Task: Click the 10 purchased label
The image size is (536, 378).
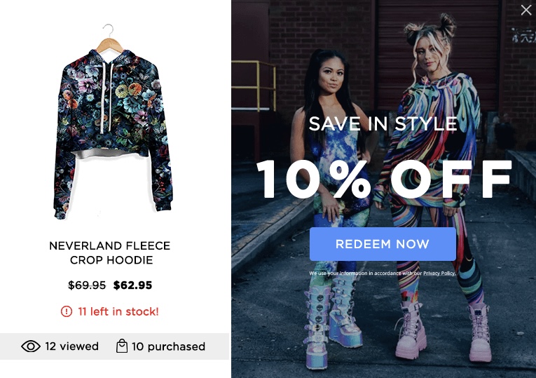Action: [x=169, y=346]
